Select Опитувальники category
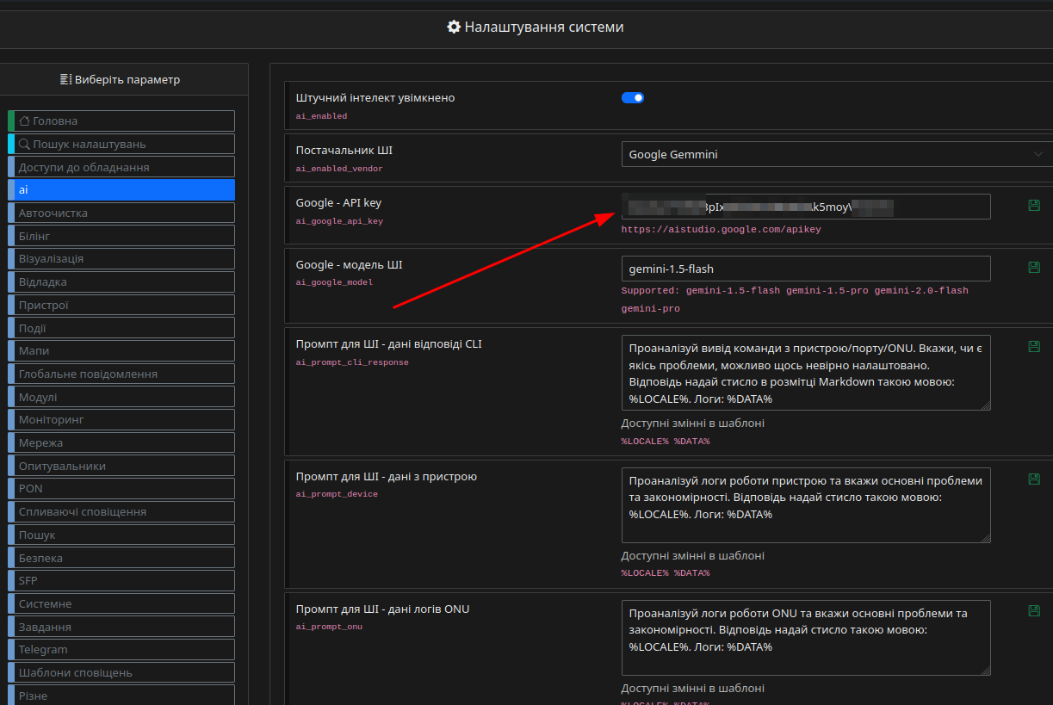Image resolution: width=1053 pixels, height=705 pixels. tap(121, 466)
